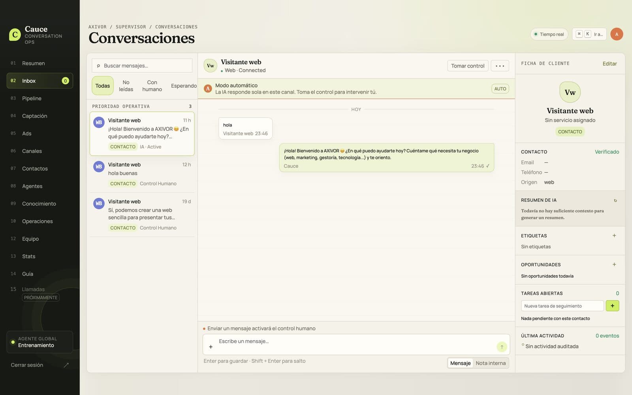Add a new etiqueta with plus icon
This screenshot has height=395, width=632.
[614, 235]
